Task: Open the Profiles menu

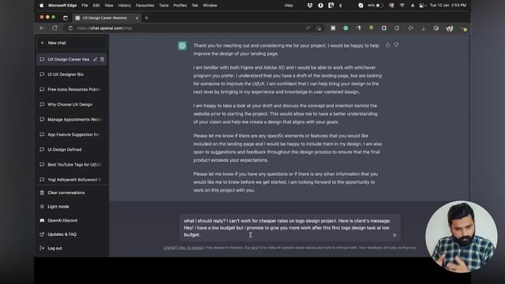Action: 180,6
